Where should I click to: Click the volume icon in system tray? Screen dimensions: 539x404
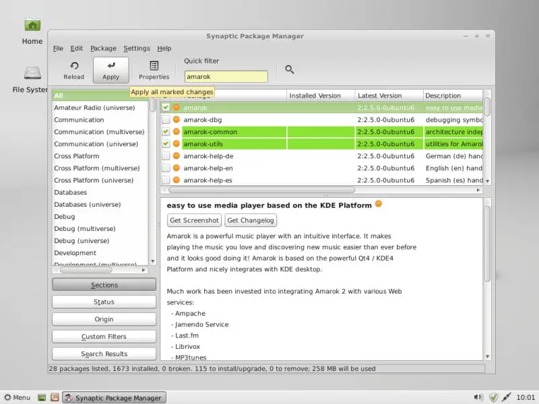click(x=478, y=397)
